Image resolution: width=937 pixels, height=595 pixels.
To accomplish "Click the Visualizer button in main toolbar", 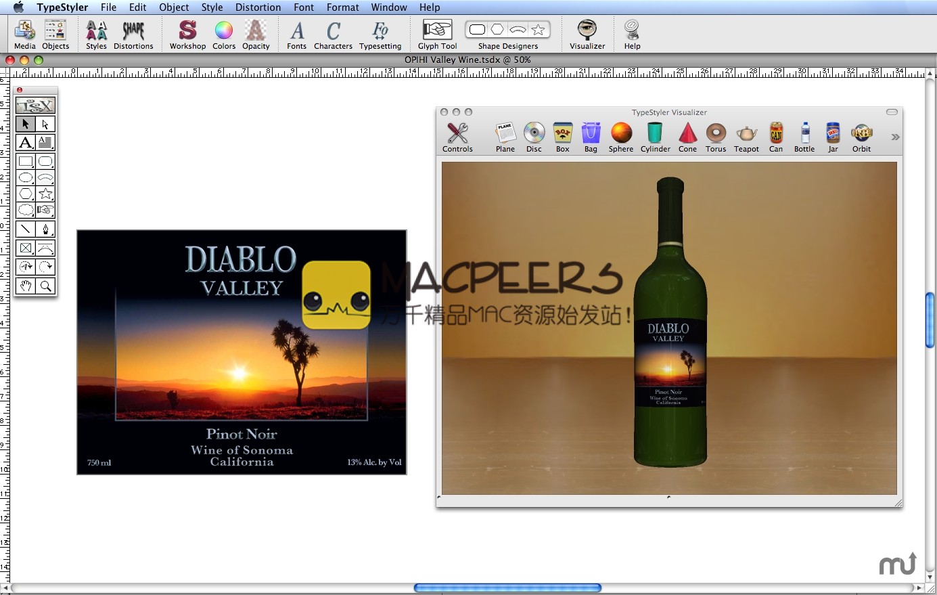I will pyautogui.click(x=587, y=35).
